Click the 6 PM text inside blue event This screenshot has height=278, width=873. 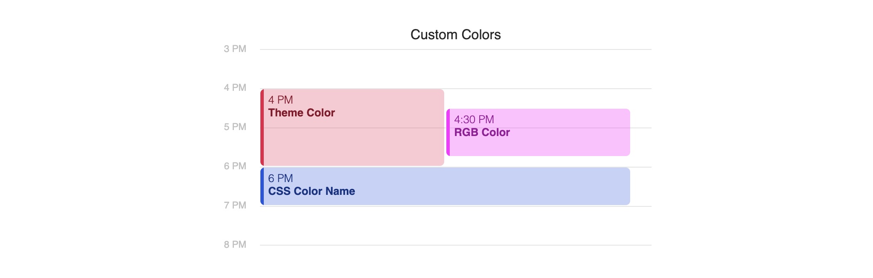(280, 178)
